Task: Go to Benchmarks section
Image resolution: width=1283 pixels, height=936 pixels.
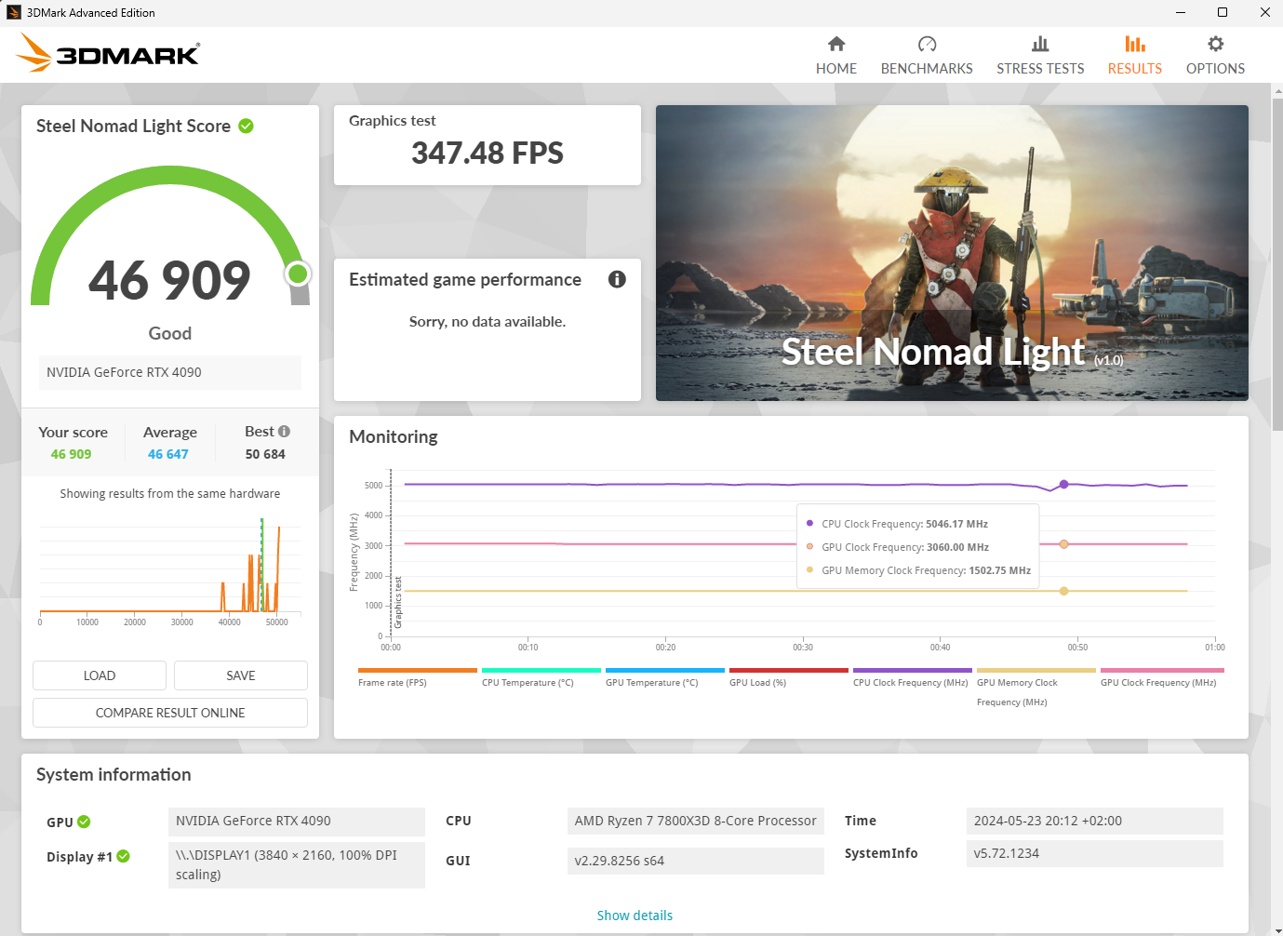Action: 927,56
